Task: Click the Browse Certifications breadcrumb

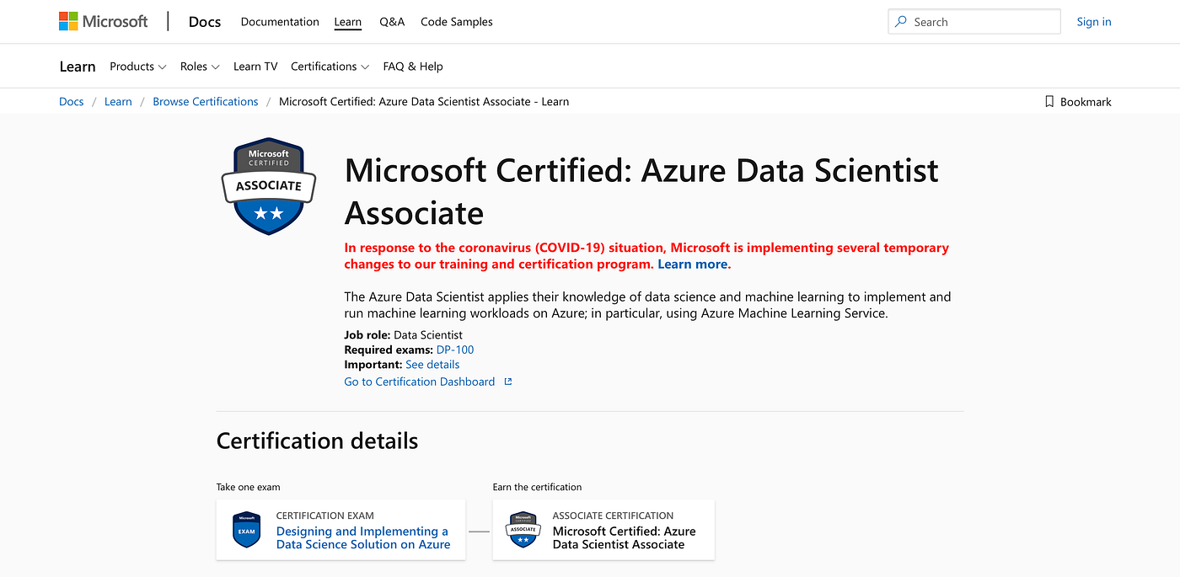Action: click(x=206, y=102)
